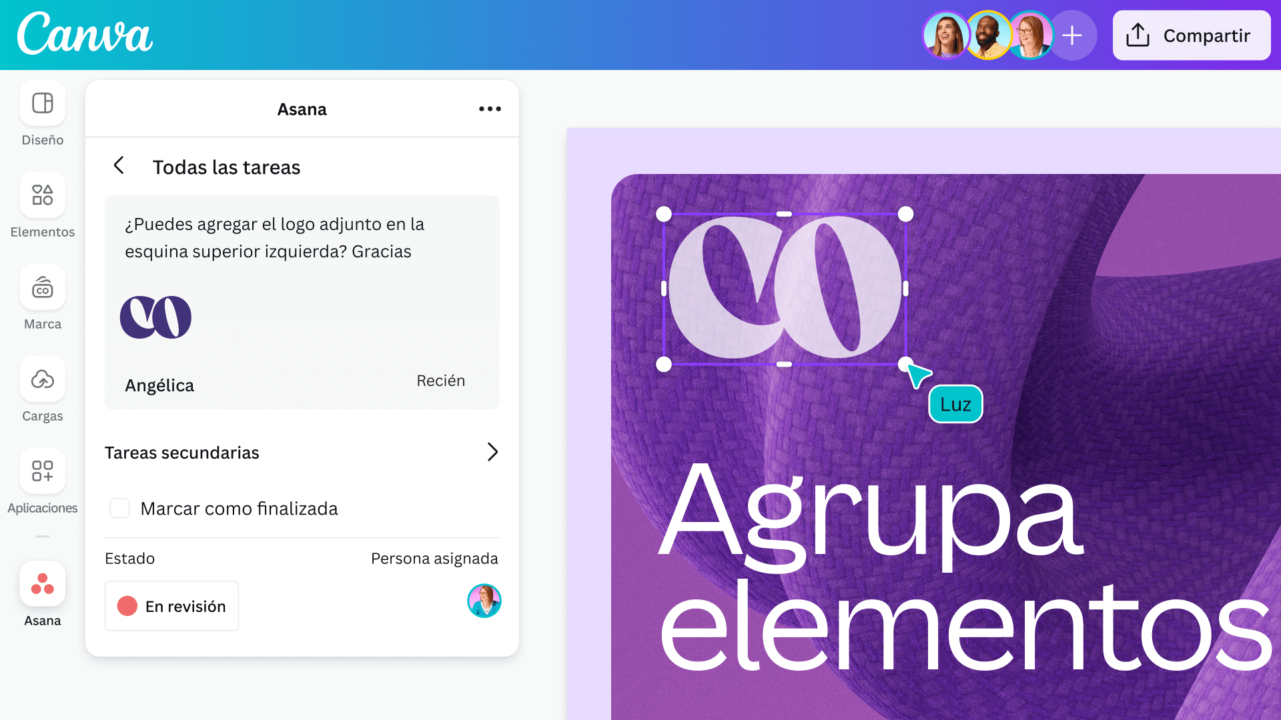Select the Elementos sidebar icon
Image resolution: width=1281 pixels, height=720 pixels.
(42, 195)
